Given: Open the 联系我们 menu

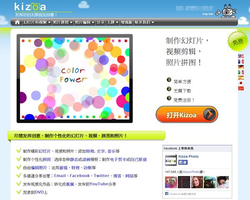Looking at the screenshot, I should (x=142, y=22).
